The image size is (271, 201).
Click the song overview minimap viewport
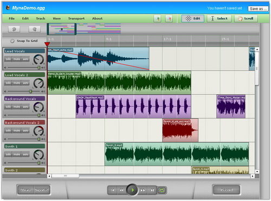(x=62, y=29)
